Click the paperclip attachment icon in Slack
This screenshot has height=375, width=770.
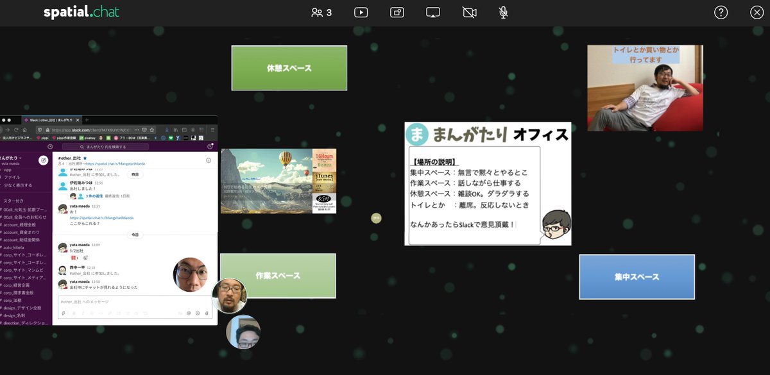tap(207, 313)
